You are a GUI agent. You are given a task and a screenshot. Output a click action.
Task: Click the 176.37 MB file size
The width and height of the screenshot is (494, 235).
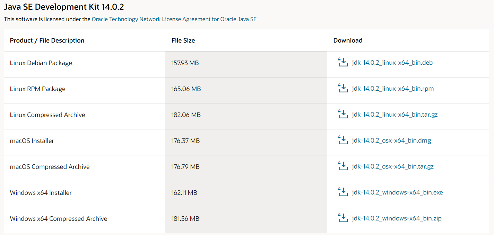185,141
